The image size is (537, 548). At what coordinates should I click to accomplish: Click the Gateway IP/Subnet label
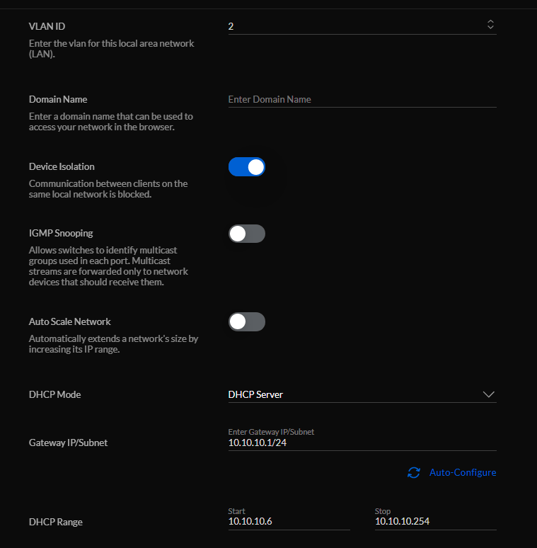pos(68,443)
